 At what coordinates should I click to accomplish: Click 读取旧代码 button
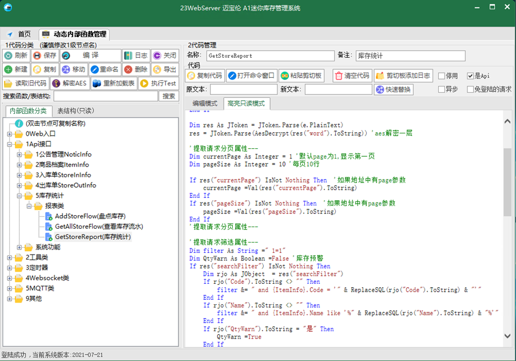tap(26, 84)
